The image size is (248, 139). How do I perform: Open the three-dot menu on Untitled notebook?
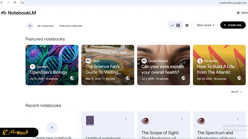[x=126, y=119]
